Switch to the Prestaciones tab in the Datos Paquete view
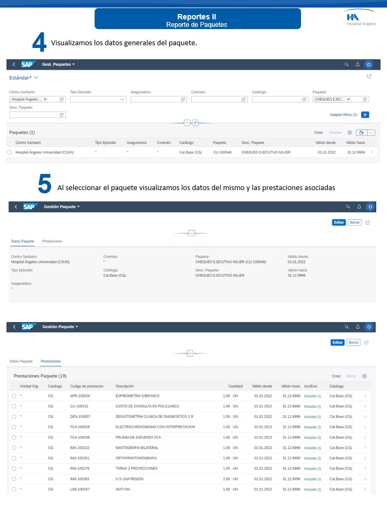The image size is (387, 517). (52, 241)
